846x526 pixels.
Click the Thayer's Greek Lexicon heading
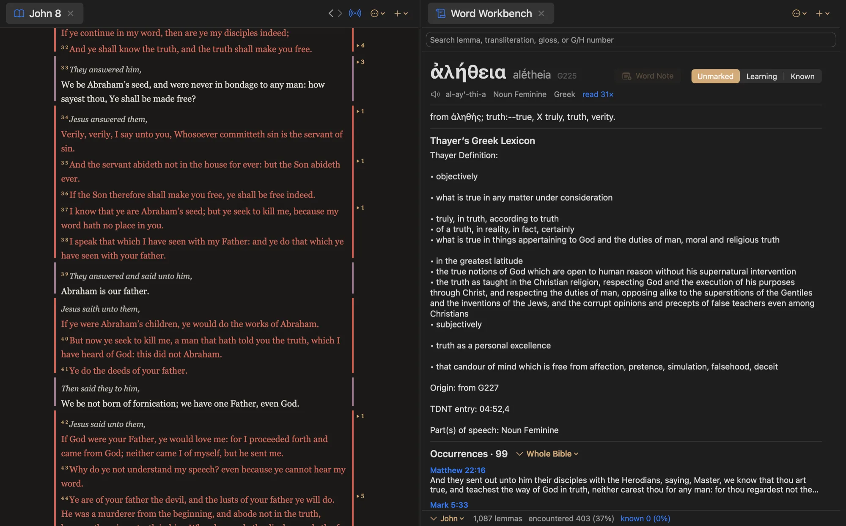click(x=483, y=140)
